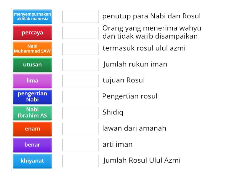This screenshot has width=237, height=178.
Task: Click the answer slot for 'Jumlah rukun iman'
Action: coord(80,65)
